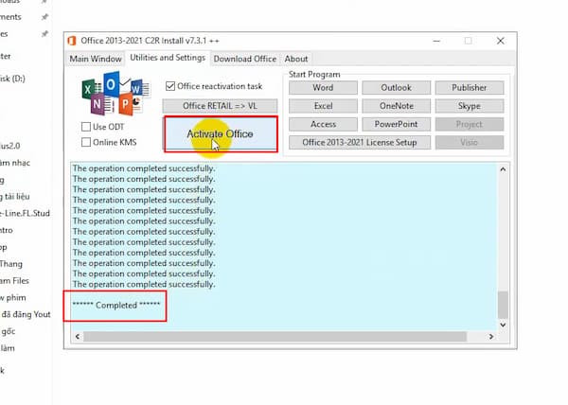This screenshot has height=405, width=568.
Task: Start PowerPoint from Start Program
Action: [x=397, y=124]
